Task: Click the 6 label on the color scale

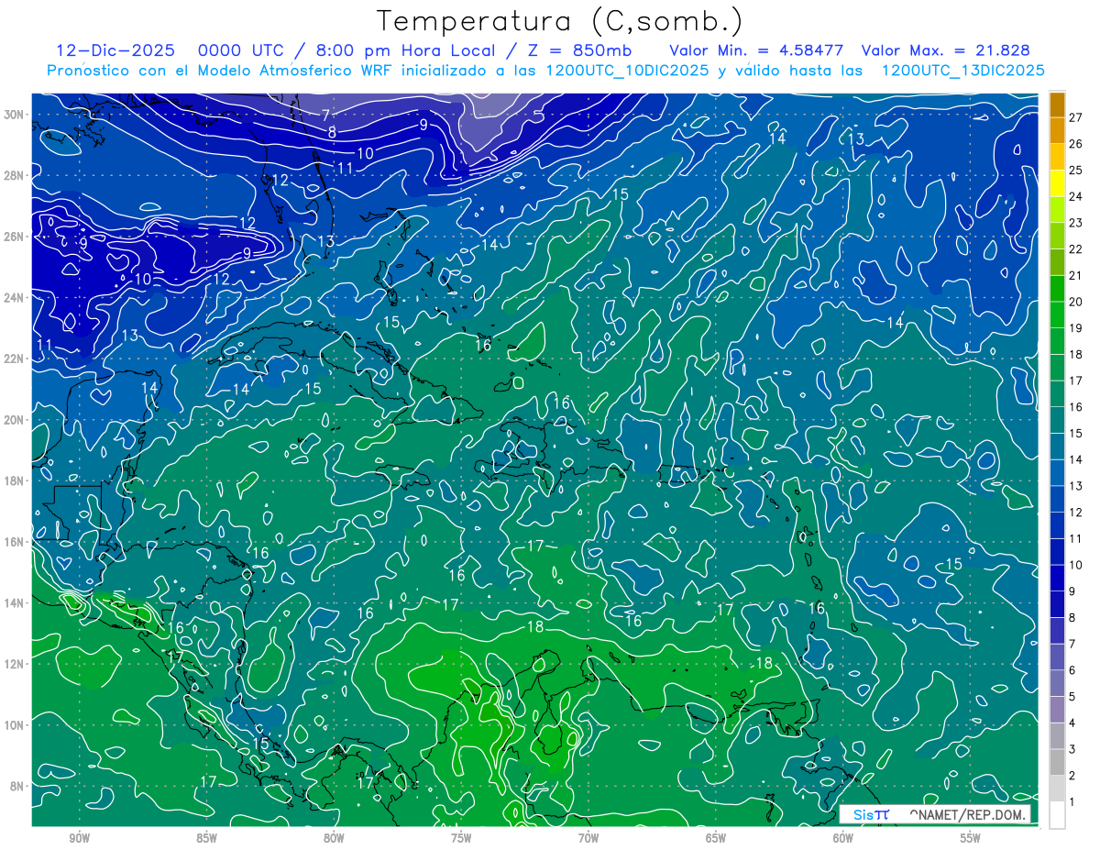Action: coord(1072,670)
